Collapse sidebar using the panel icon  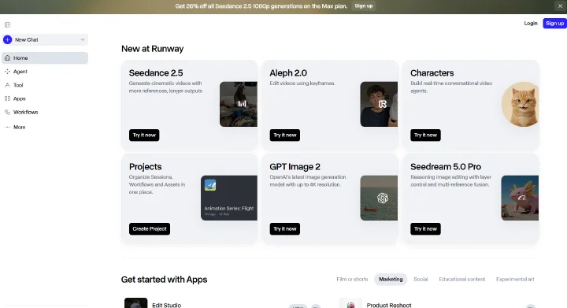click(x=7, y=24)
